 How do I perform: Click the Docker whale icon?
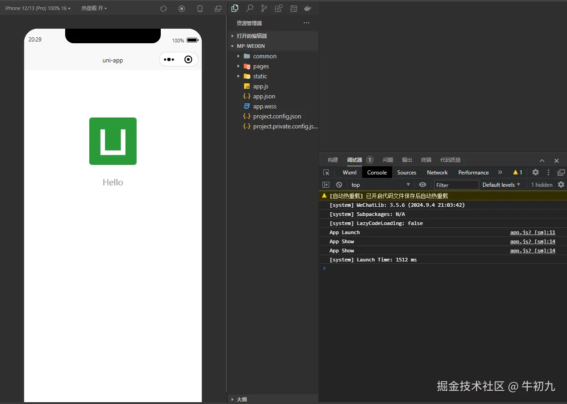(308, 8)
